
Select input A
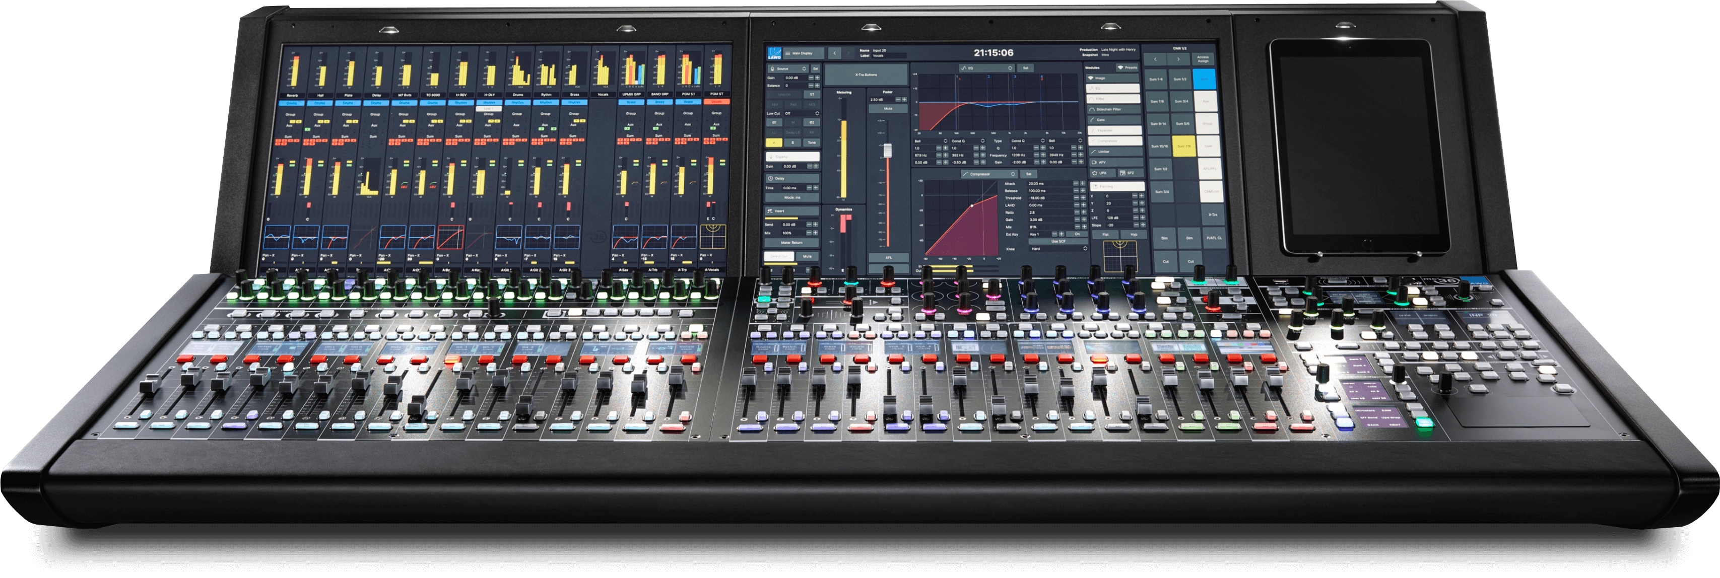(x=774, y=143)
